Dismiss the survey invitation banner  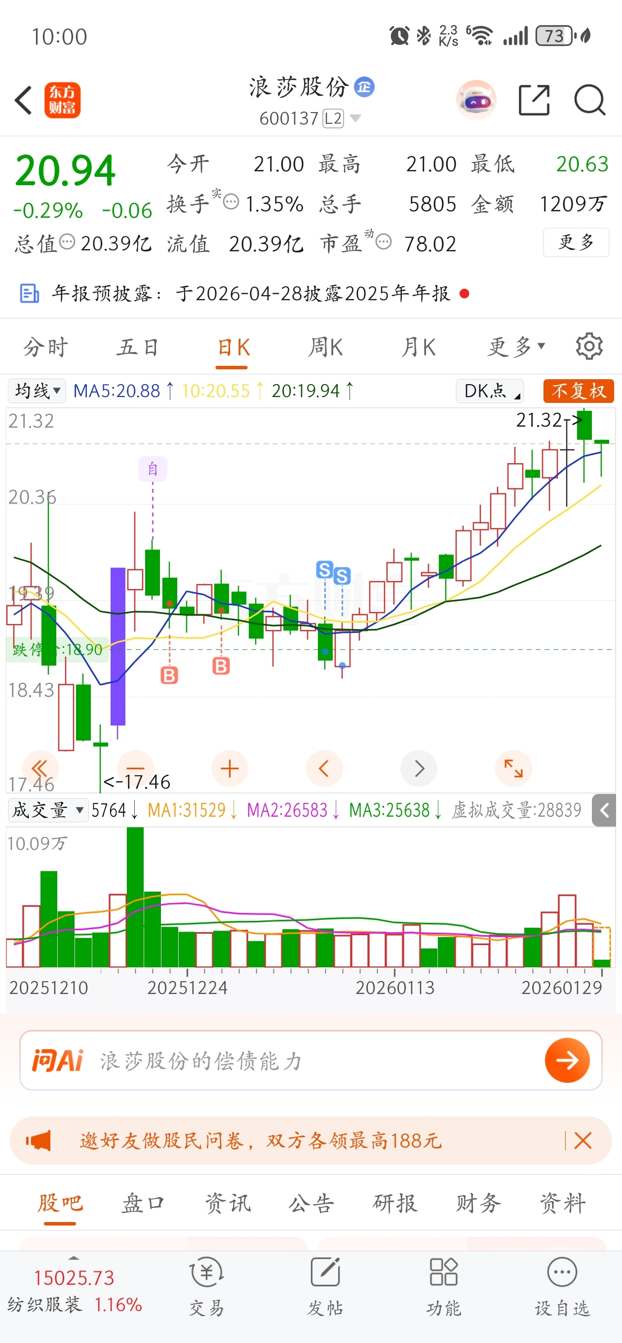point(583,1141)
